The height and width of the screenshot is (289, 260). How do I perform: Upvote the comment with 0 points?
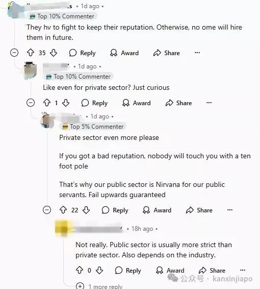tap(80, 270)
